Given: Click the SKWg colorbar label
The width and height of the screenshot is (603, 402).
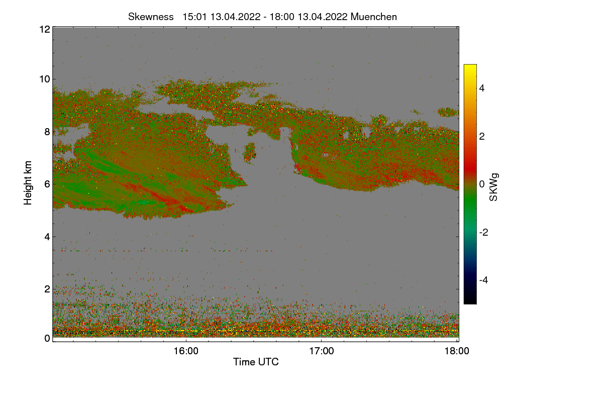Looking at the screenshot, I should (x=494, y=187).
